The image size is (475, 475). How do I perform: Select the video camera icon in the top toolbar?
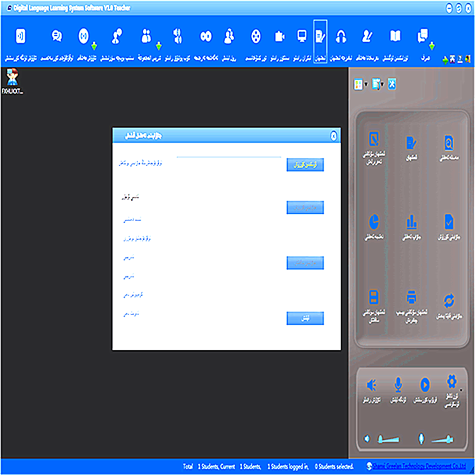pyautogui.click(x=280, y=36)
